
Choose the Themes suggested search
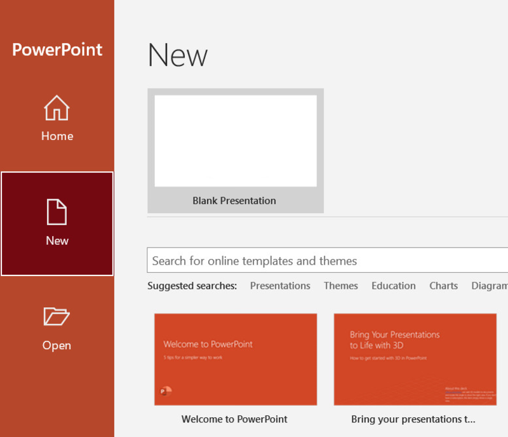pos(341,286)
